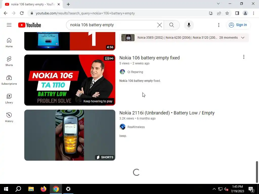Open the 4:56 video thumbnail
This screenshot has width=259, height=194.
(70, 41)
